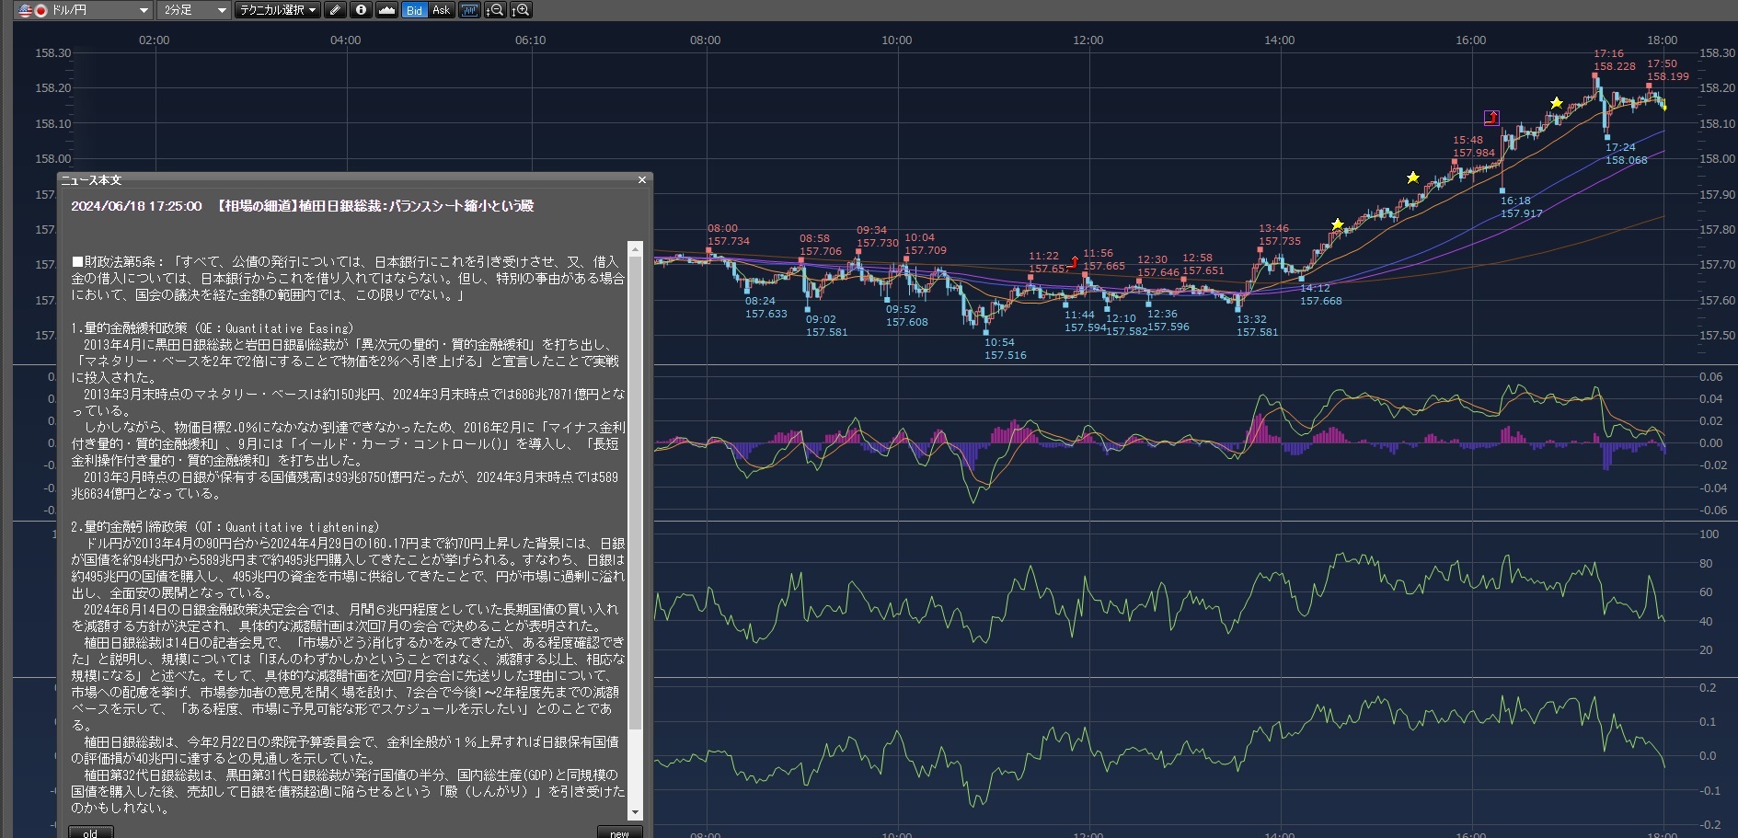Click the yellow star marker near 15:20
This screenshot has height=838, width=1738.
(1412, 178)
